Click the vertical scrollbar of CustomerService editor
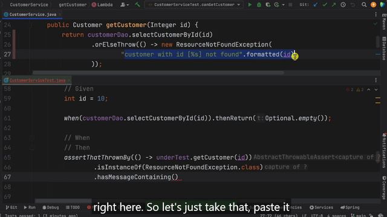 point(378,42)
